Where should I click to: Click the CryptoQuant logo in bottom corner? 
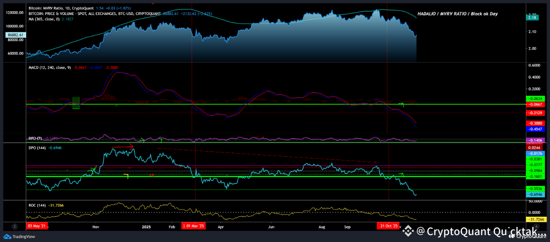point(511,236)
